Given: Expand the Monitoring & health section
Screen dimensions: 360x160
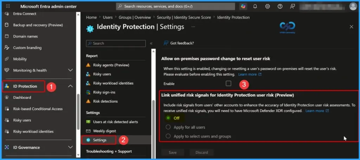Looking at the screenshot, I should tap(70, 70).
